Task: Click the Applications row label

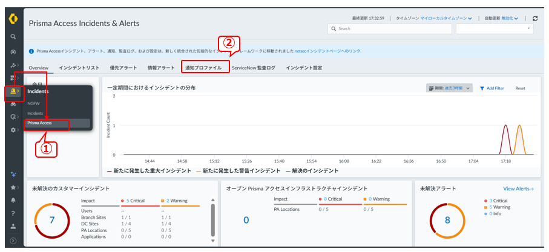Action: 93,237
